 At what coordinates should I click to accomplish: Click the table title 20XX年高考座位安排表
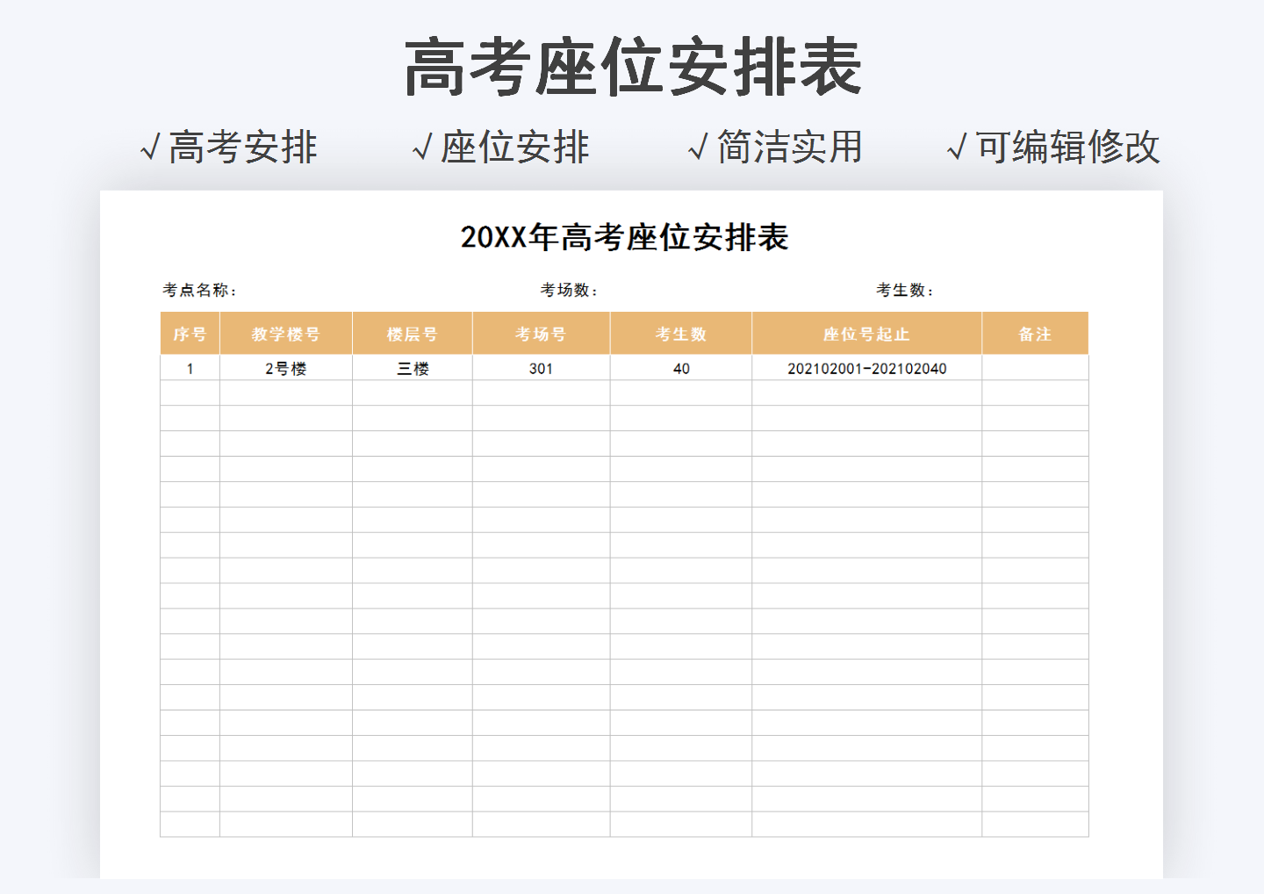[x=623, y=236]
